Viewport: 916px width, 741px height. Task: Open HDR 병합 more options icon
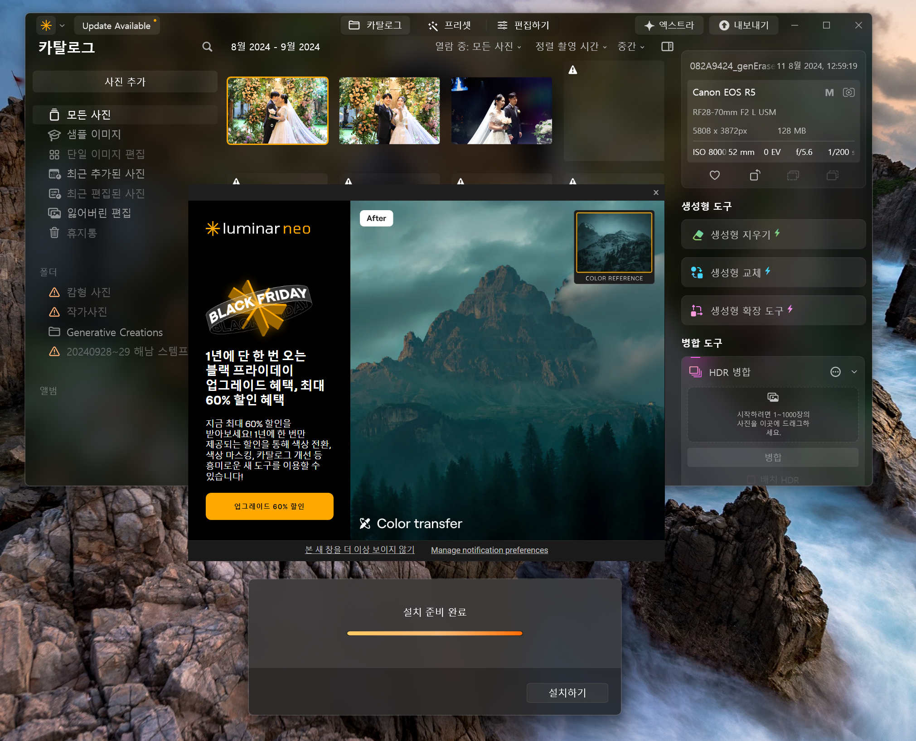tap(835, 372)
